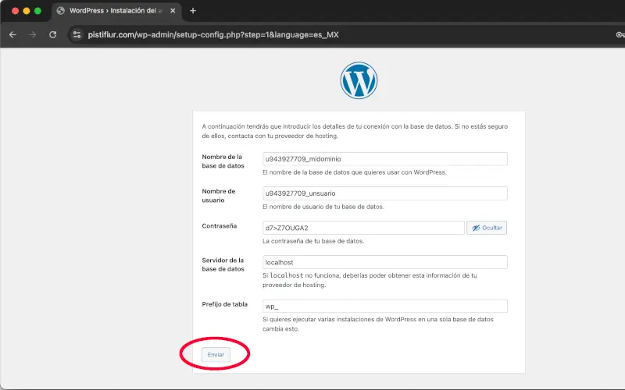Viewport: 625px width, 390px height.
Task: Focus the Nombre de la base de datos field
Action: click(384, 159)
